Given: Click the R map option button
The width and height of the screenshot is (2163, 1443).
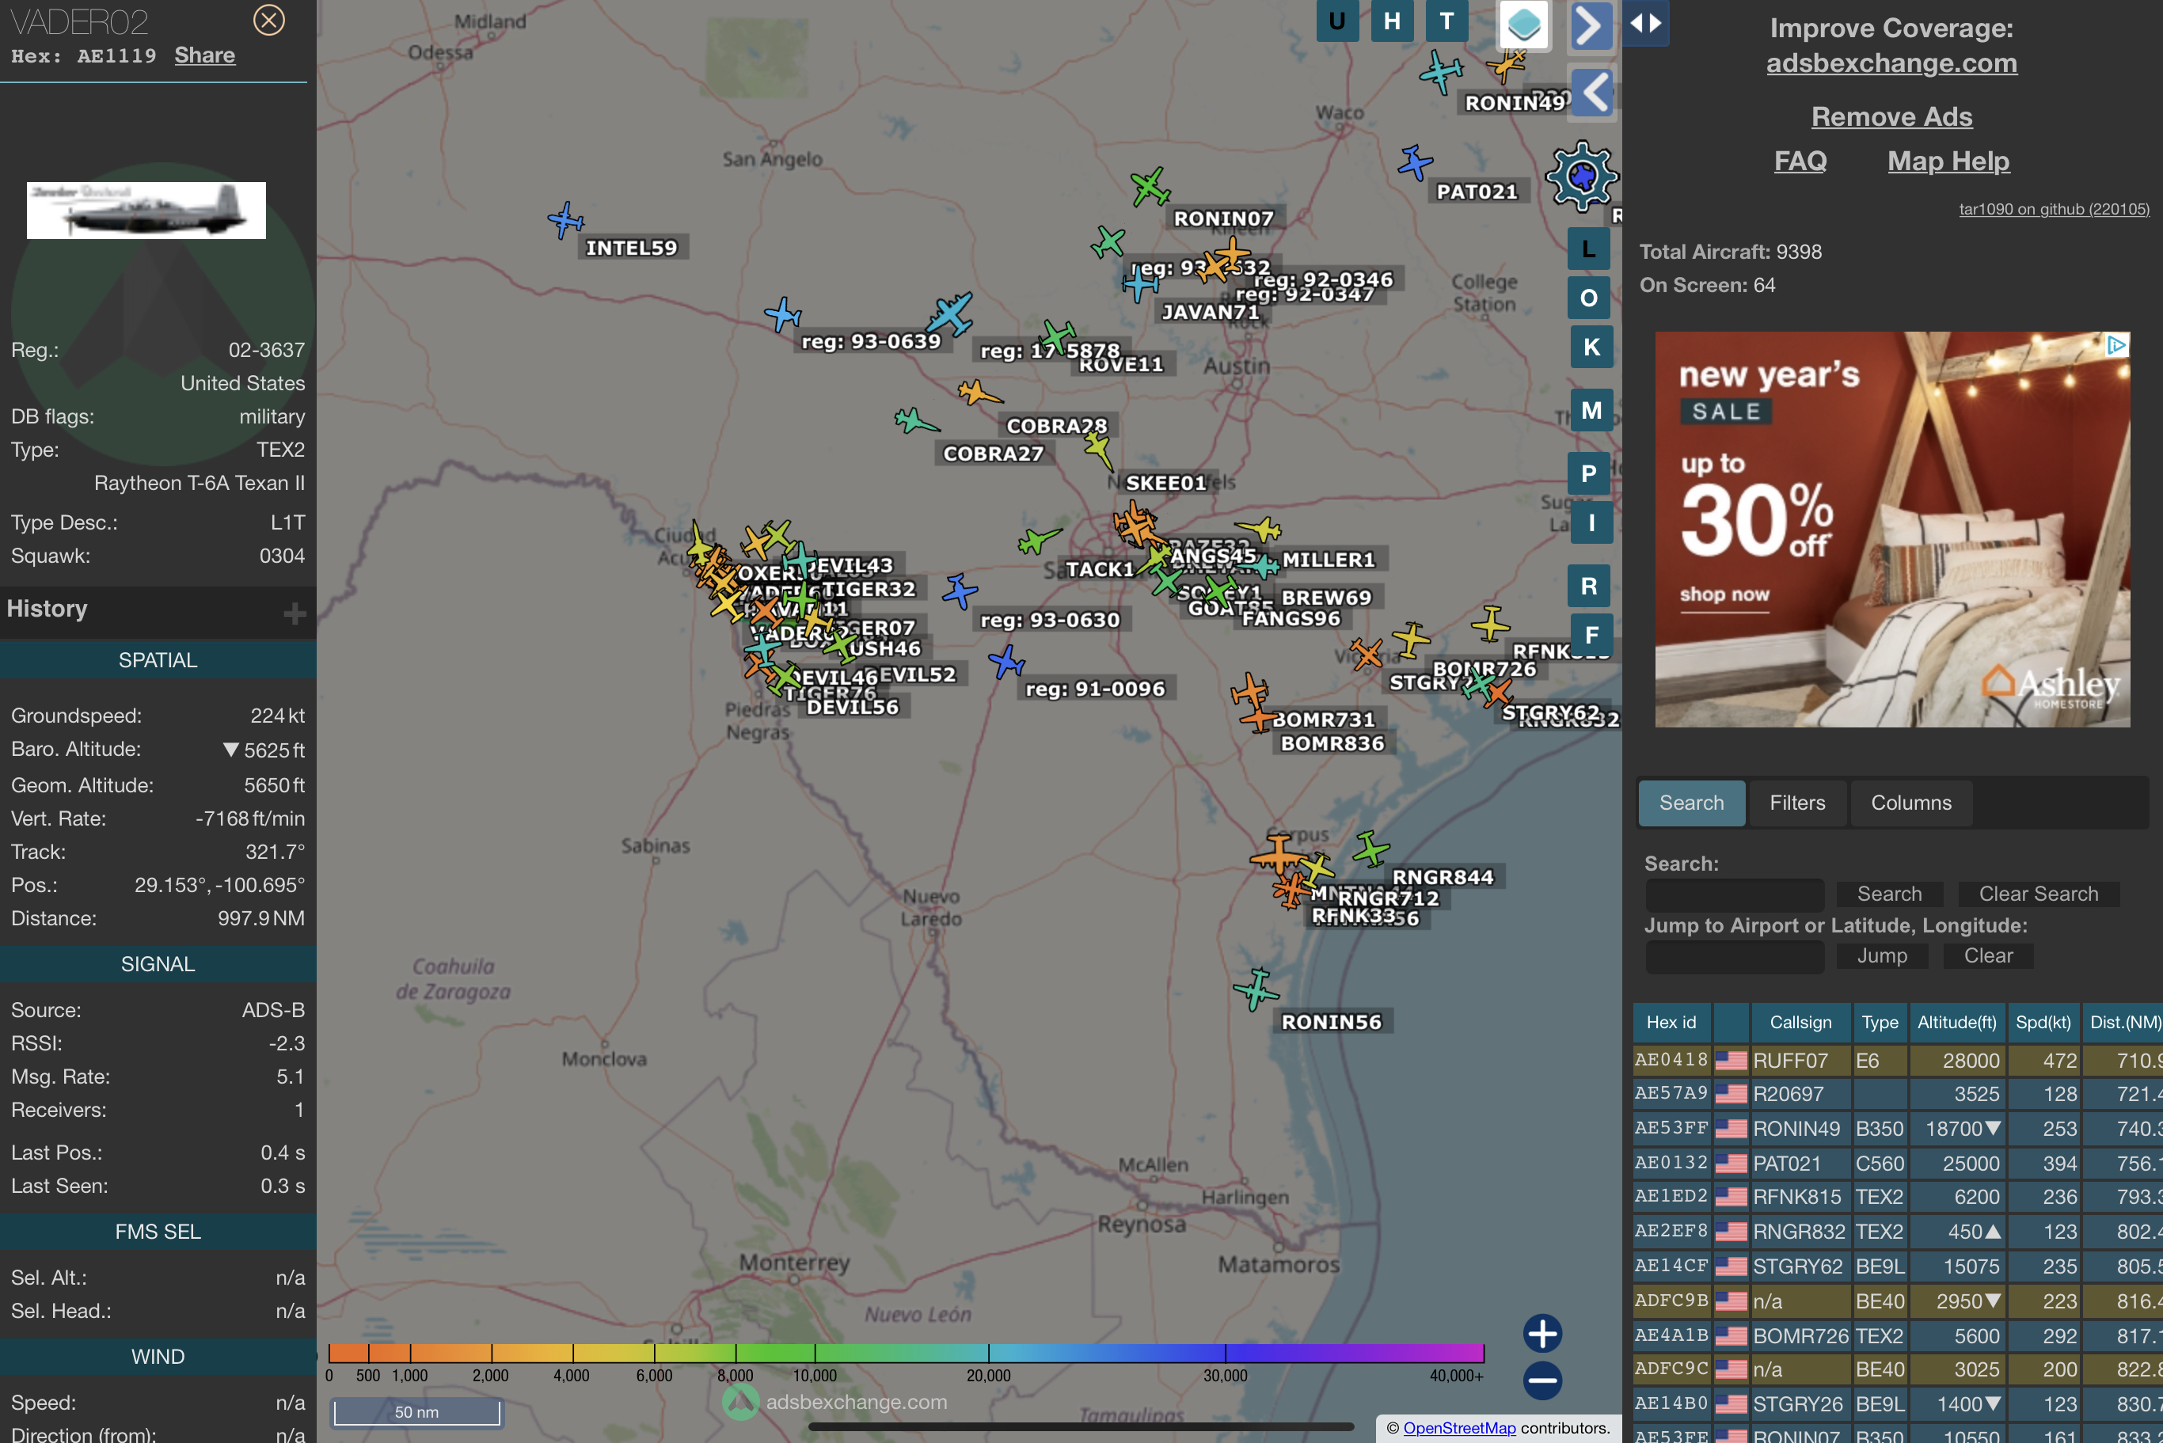Looking at the screenshot, I should click(x=1589, y=585).
